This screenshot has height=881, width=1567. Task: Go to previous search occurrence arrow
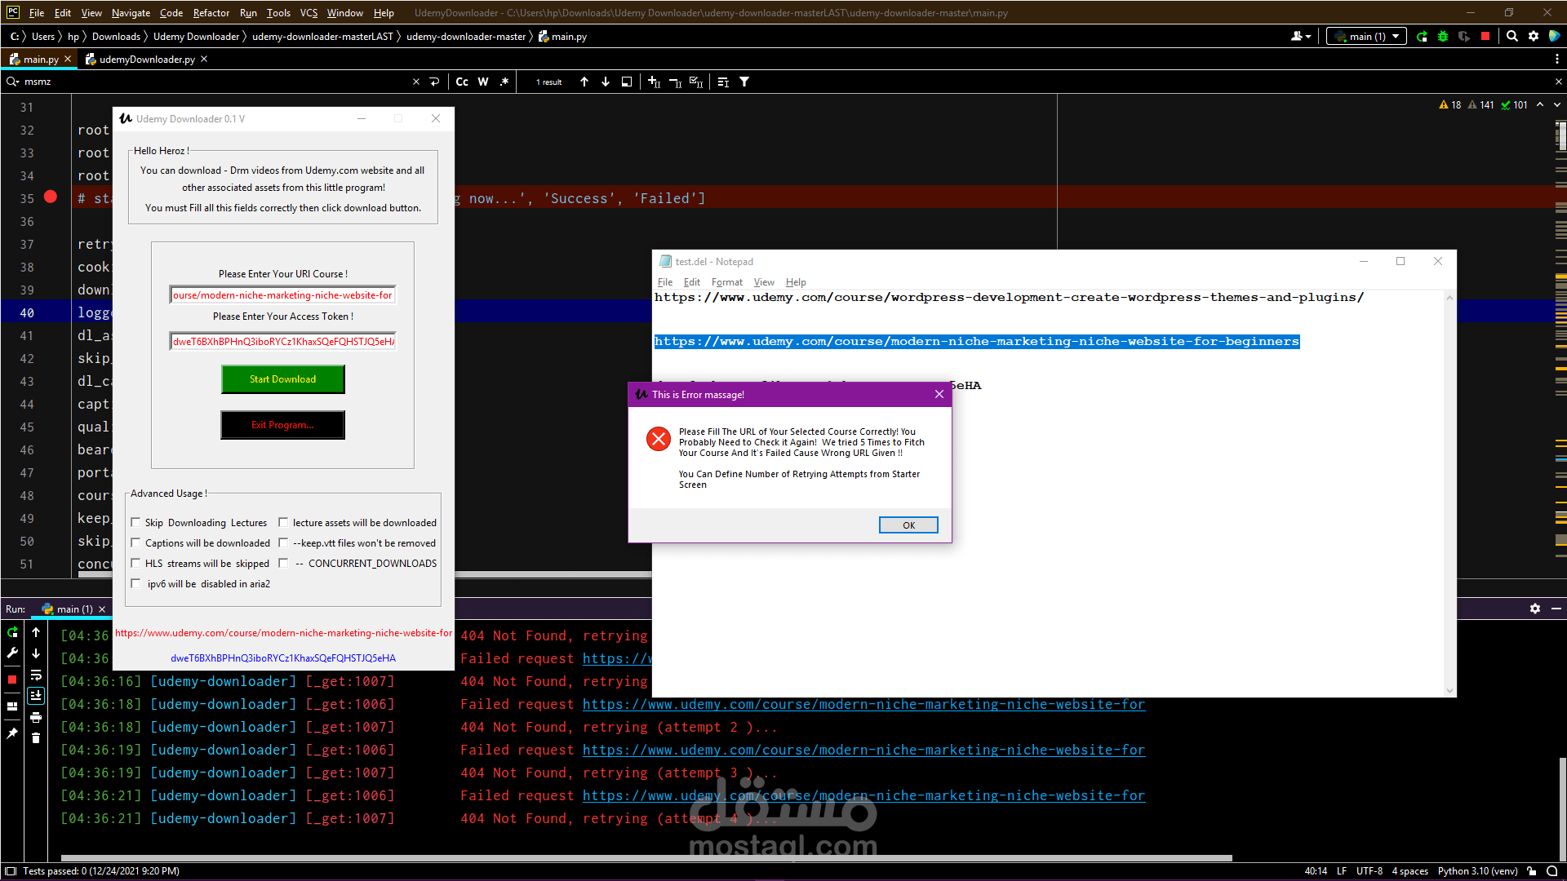(584, 82)
